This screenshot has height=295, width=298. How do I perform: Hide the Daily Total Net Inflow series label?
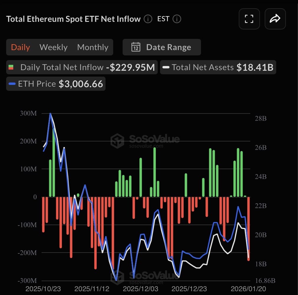[x=62, y=67]
